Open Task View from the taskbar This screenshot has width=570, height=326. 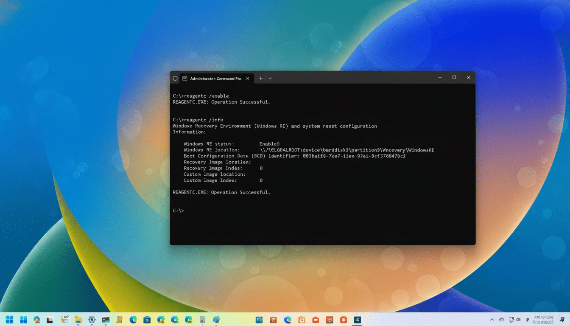[x=50, y=320]
